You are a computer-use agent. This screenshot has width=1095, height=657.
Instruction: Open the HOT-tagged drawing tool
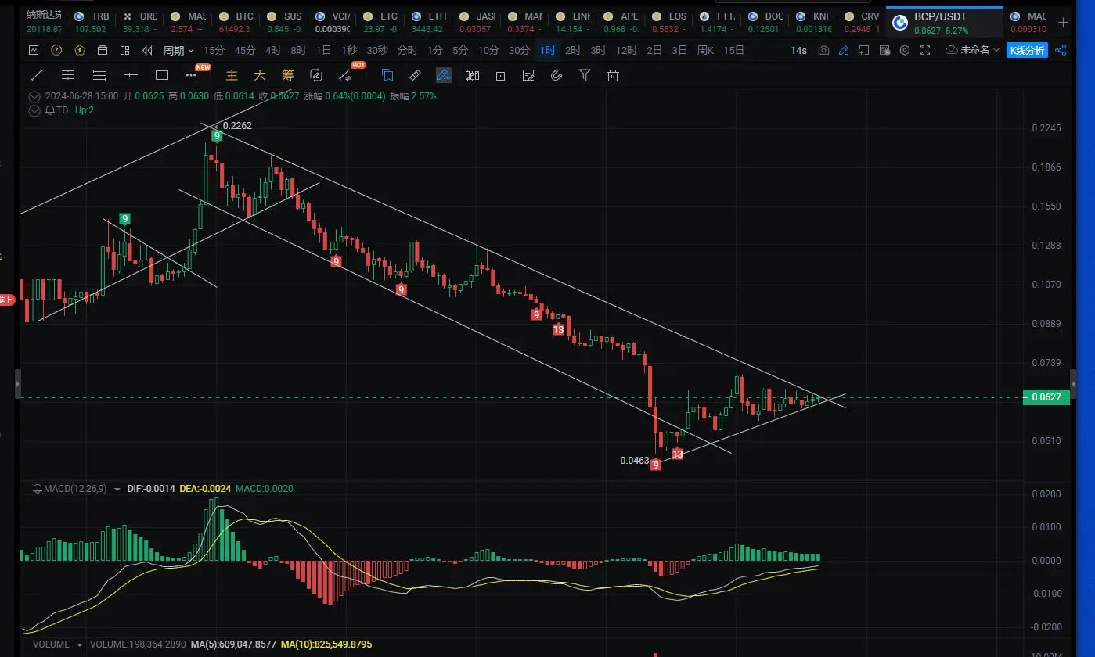(x=345, y=75)
